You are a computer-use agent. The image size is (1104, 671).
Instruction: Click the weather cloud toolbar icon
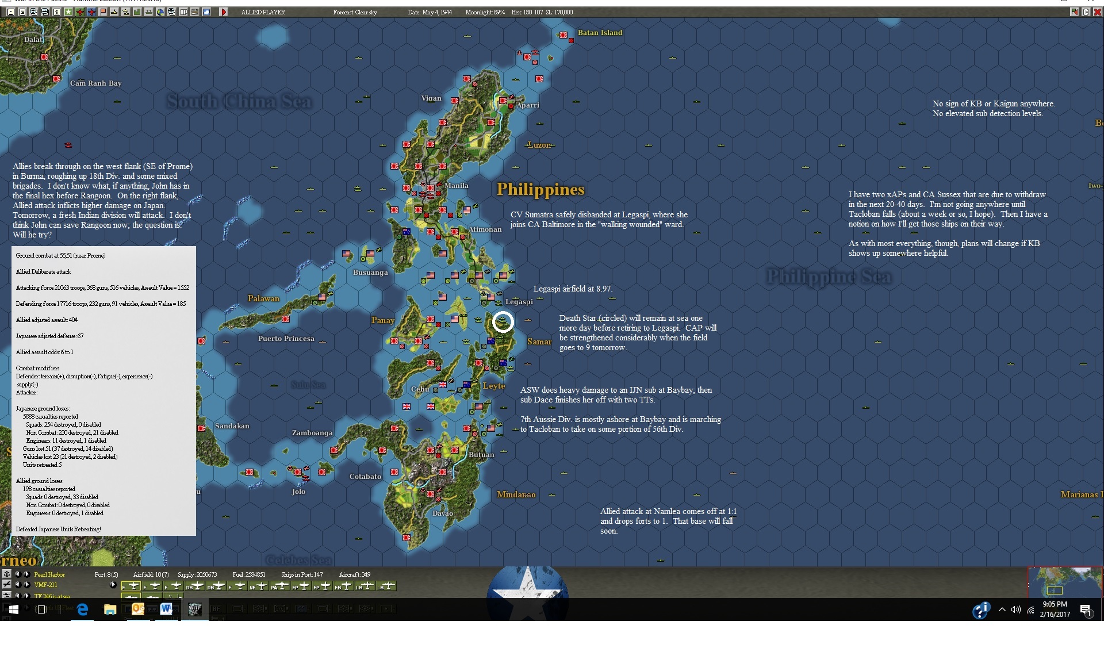[206, 12]
